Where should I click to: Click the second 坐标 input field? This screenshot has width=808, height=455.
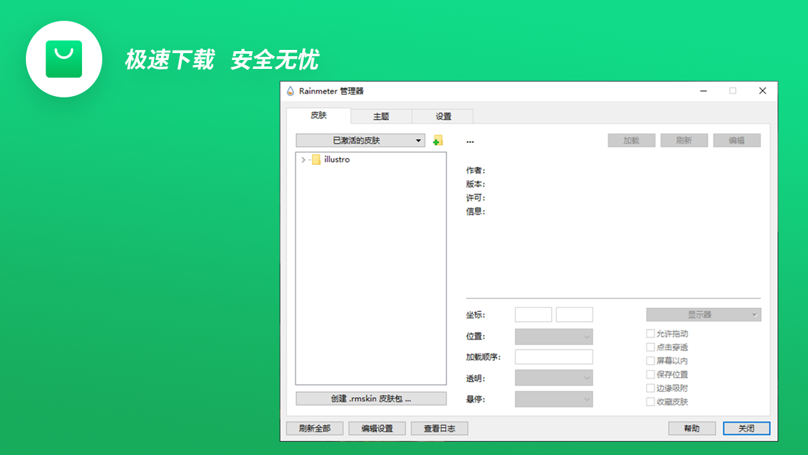[x=574, y=315]
